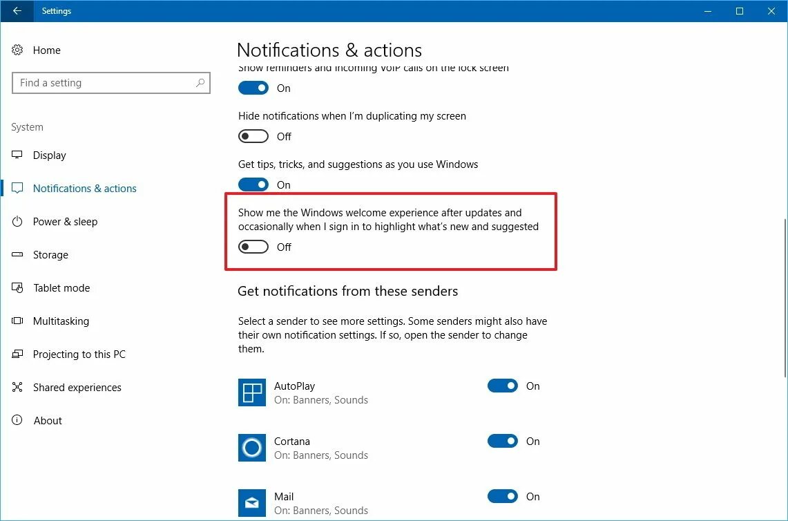Screen dimensions: 788x521
Task: Open Projecting to this PC settings
Action: click(x=79, y=354)
